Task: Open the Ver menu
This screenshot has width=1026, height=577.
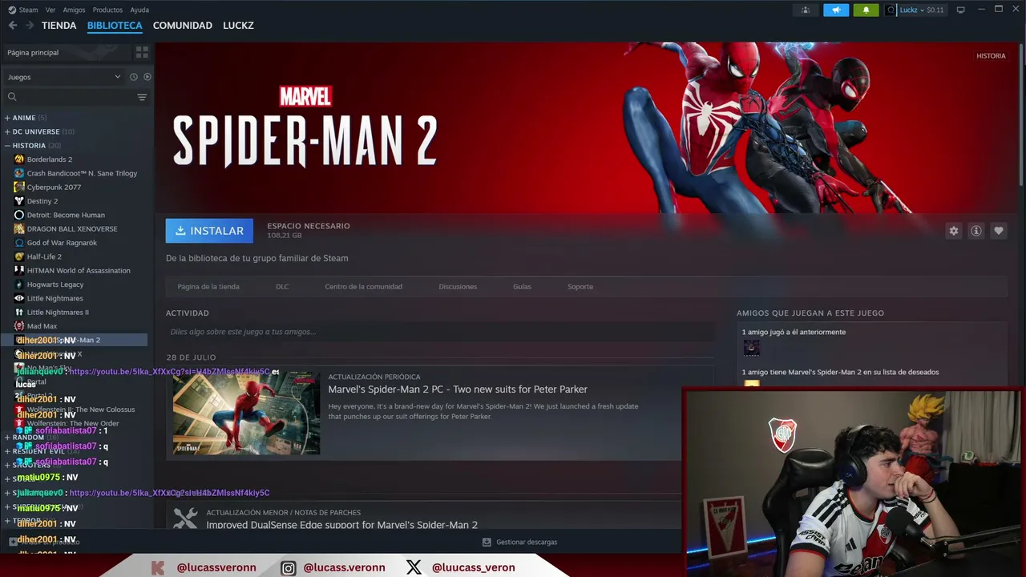Action: (50, 10)
